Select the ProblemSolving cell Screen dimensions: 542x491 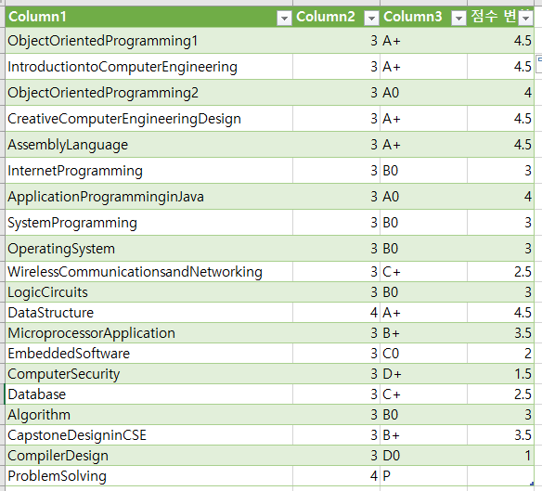(x=149, y=476)
